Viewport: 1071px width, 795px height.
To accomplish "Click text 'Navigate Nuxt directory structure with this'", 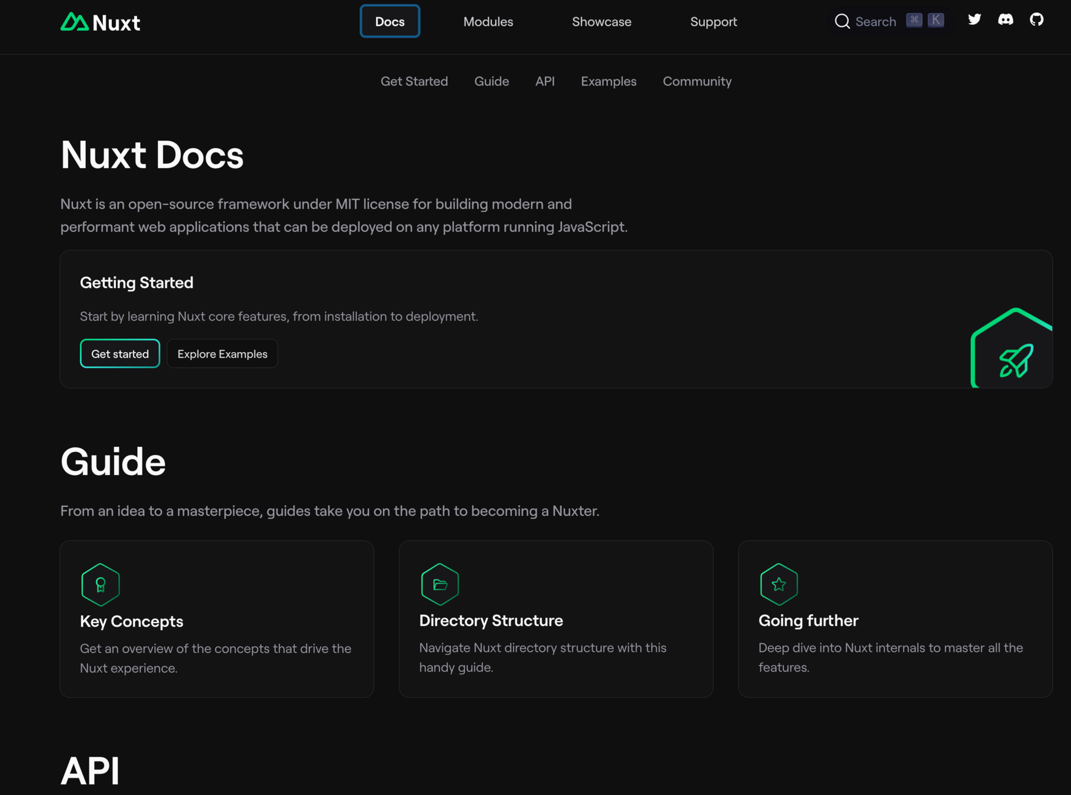I will tap(543, 648).
